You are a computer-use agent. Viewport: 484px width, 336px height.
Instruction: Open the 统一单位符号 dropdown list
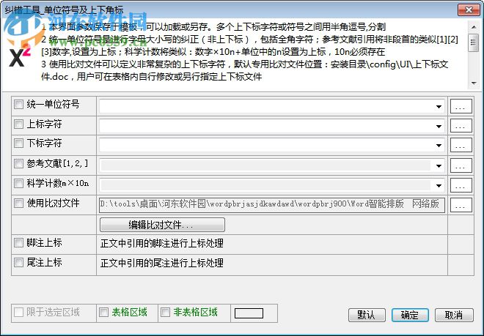tap(439, 107)
